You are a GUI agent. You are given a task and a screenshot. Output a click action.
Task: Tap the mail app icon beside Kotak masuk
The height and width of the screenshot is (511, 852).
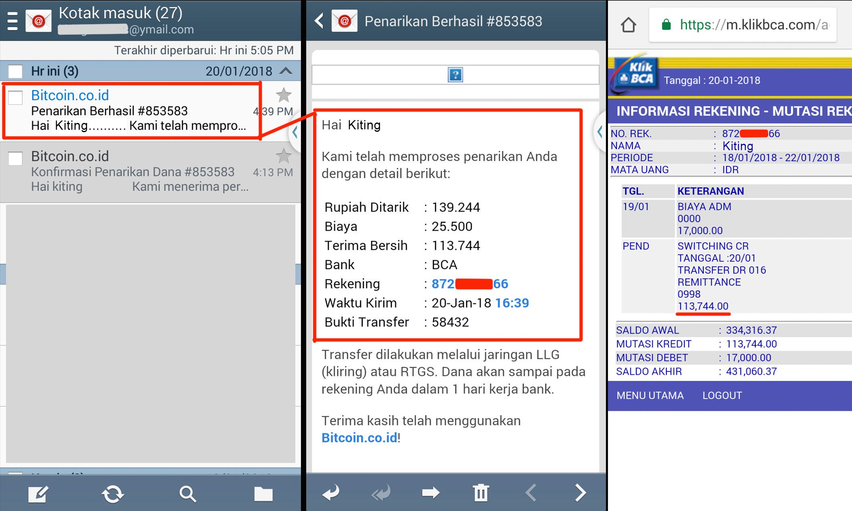(x=38, y=20)
